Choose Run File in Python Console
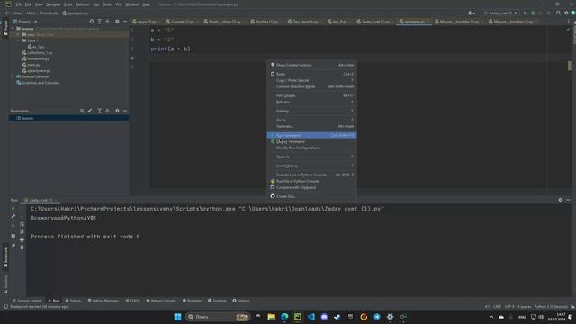 point(311,181)
